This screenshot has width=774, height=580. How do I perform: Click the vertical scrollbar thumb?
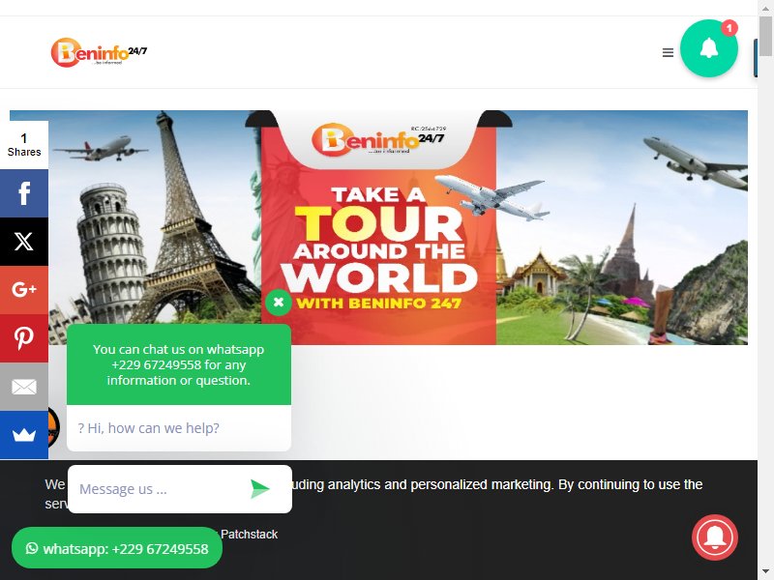(765, 36)
